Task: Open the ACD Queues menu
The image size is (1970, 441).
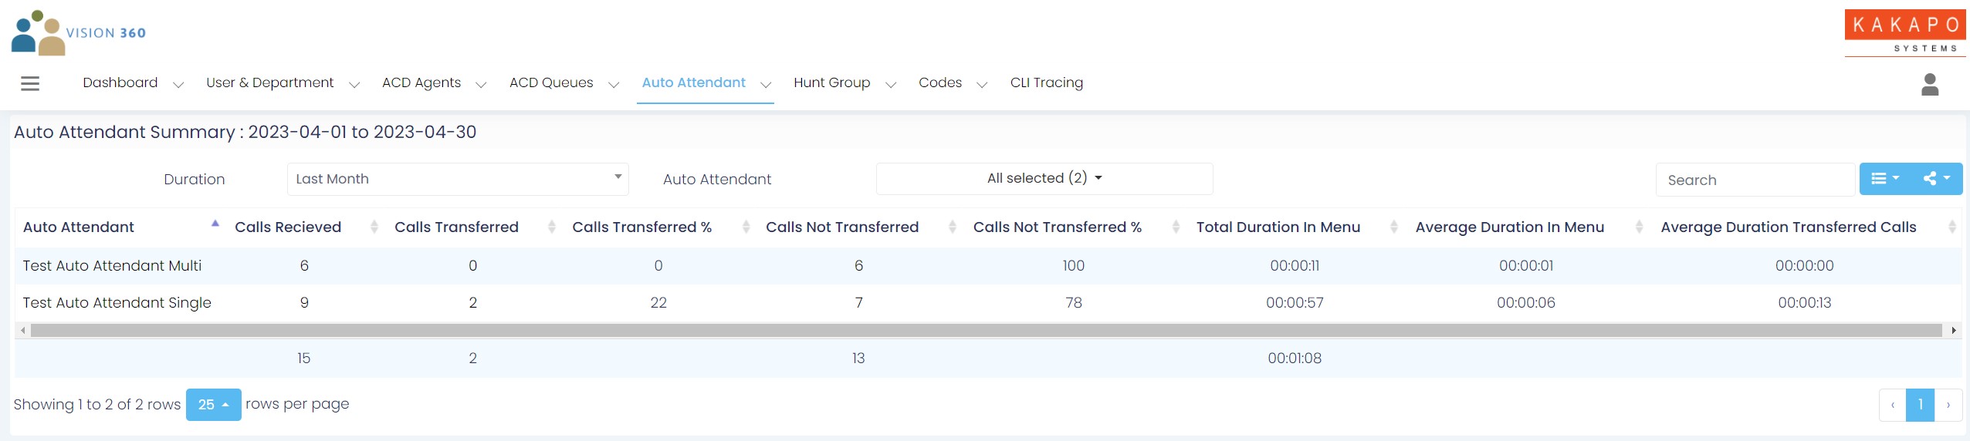Action: [x=564, y=82]
